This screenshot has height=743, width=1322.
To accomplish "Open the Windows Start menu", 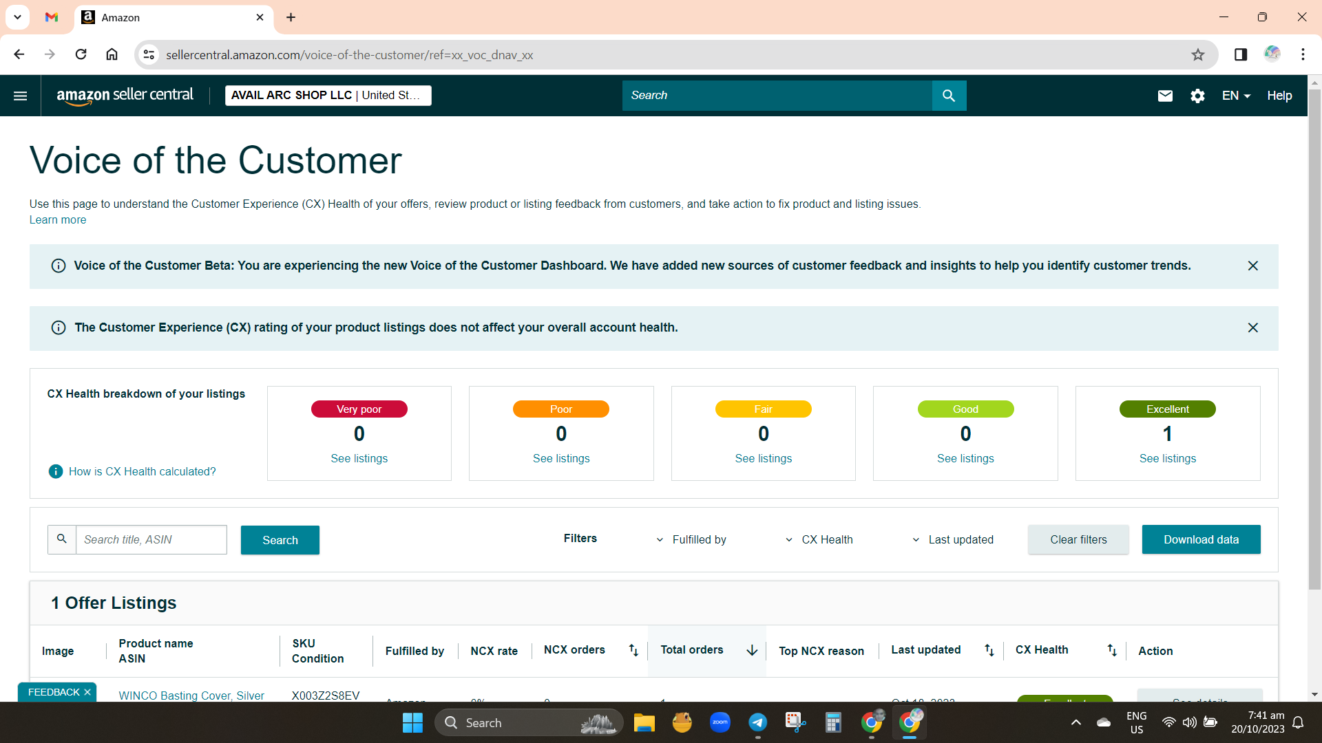I will [x=412, y=722].
